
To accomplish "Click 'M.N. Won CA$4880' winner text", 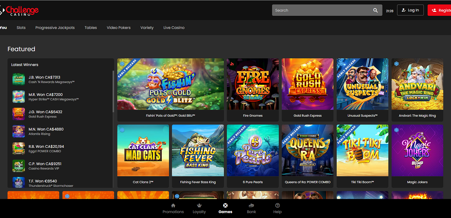I will (x=46, y=129).
